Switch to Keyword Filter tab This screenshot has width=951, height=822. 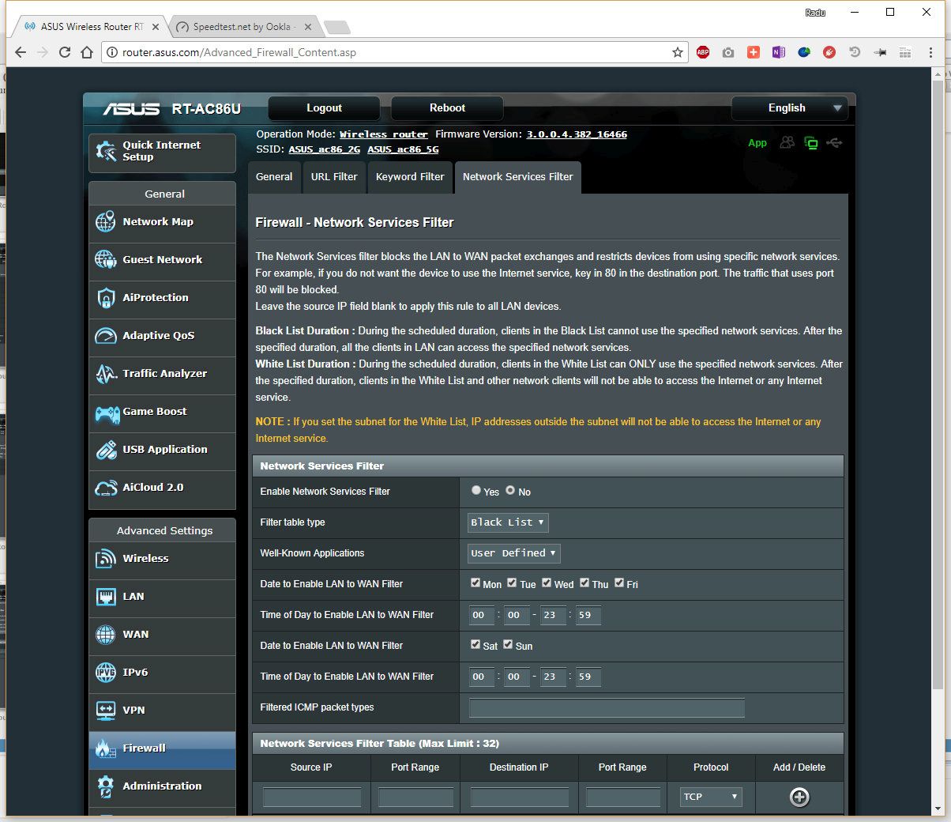coord(410,177)
